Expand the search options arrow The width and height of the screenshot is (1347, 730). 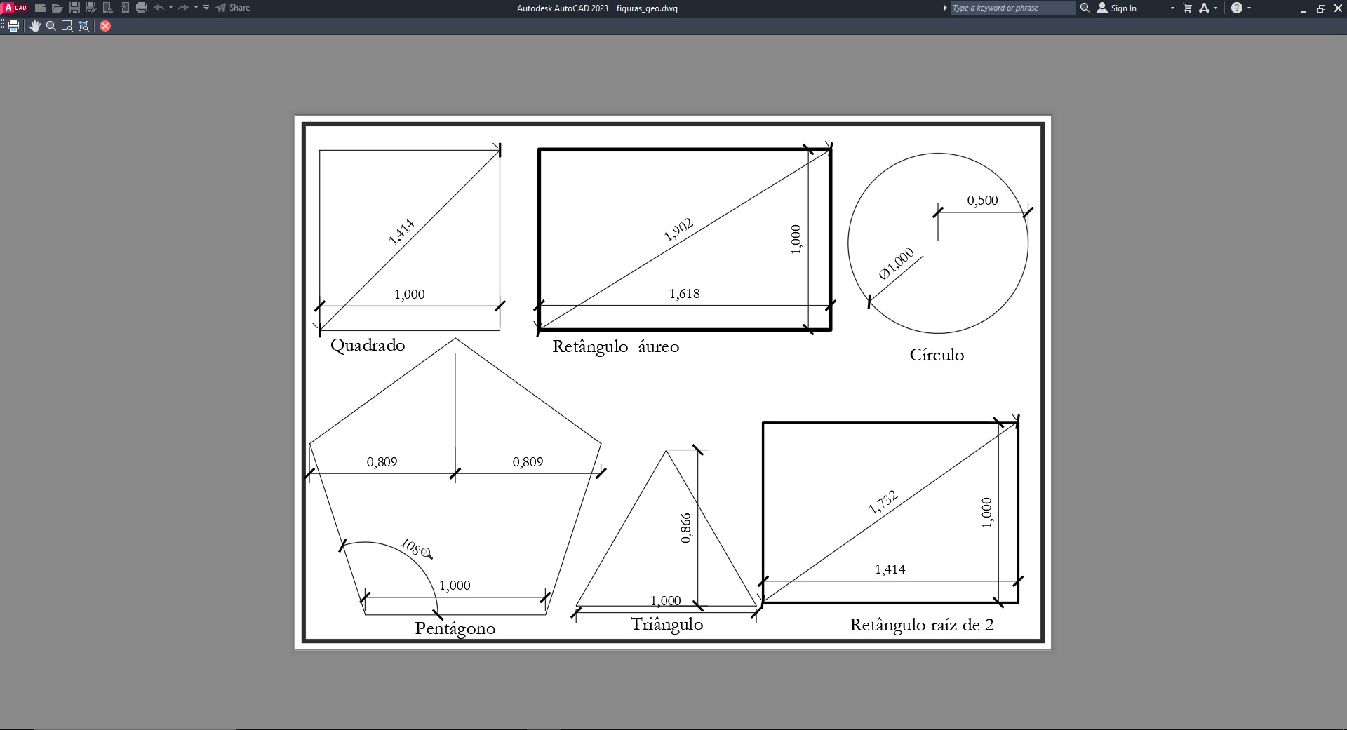coord(945,8)
